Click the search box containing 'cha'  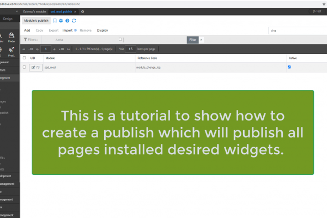click(298, 31)
